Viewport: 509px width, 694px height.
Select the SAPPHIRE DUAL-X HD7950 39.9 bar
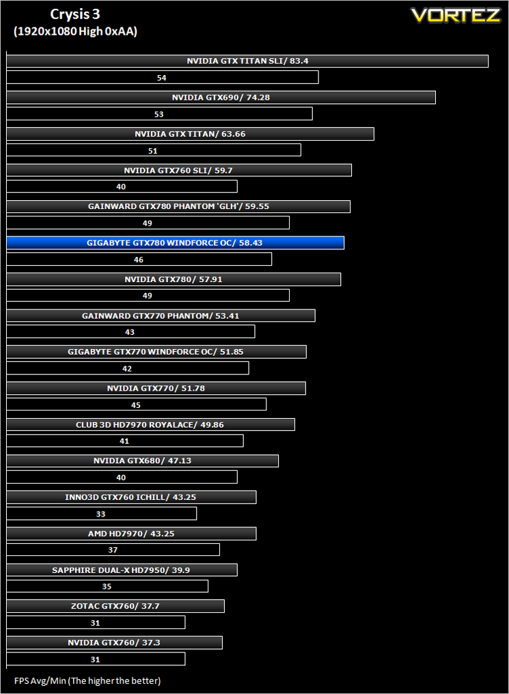pos(122,570)
